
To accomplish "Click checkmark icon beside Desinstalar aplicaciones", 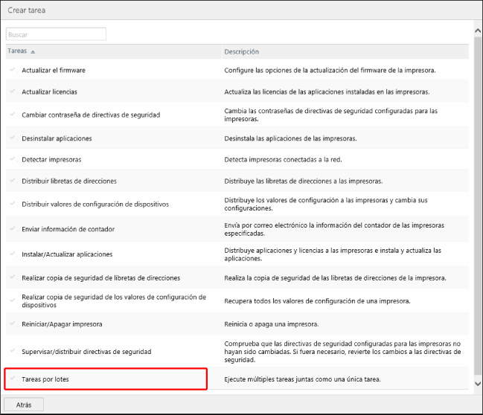I will [12, 138].
